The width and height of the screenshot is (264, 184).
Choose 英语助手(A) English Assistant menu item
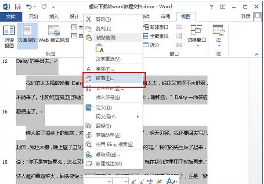(113, 135)
